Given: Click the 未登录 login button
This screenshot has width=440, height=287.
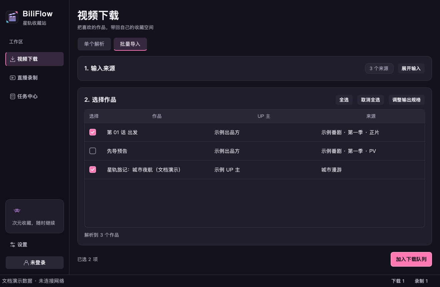Looking at the screenshot, I should tap(35, 263).
